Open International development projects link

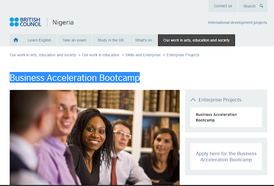point(238,23)
